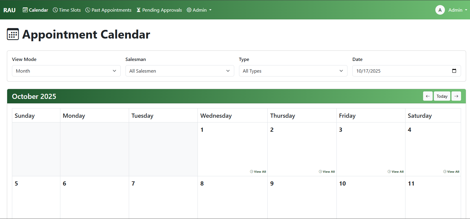Viewport: 470px width, 219px height.
Task: Click View All on October 1
Action: tap(258, 171)
